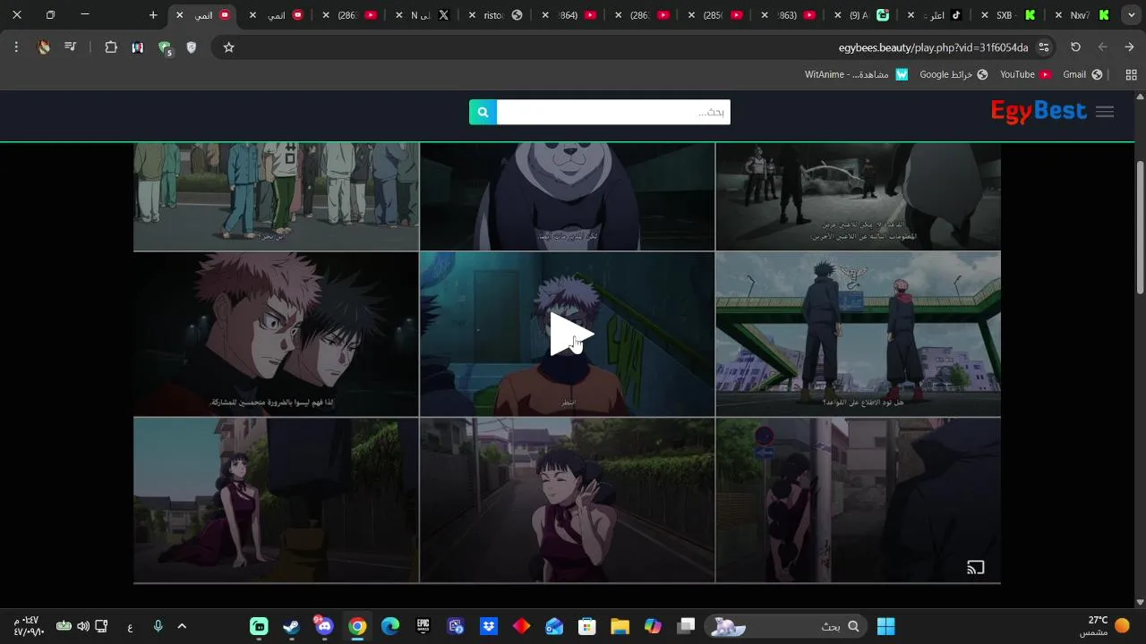Open Discord from the taskbar

(x=324, y=626)
